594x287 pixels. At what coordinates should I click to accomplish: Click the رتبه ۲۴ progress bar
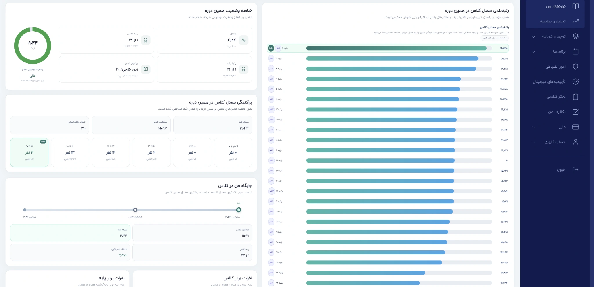click(x=399, y=283)
